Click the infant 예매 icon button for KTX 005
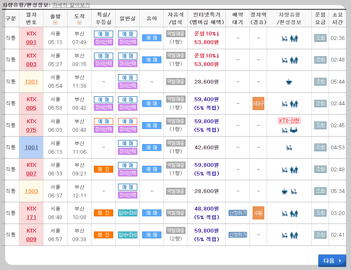Screen dimensions: 351x270 point(151,103)
